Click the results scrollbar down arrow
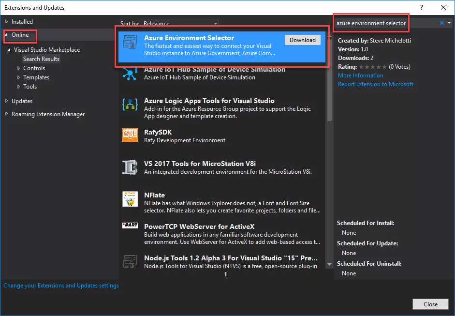 (x=329, y=264)
